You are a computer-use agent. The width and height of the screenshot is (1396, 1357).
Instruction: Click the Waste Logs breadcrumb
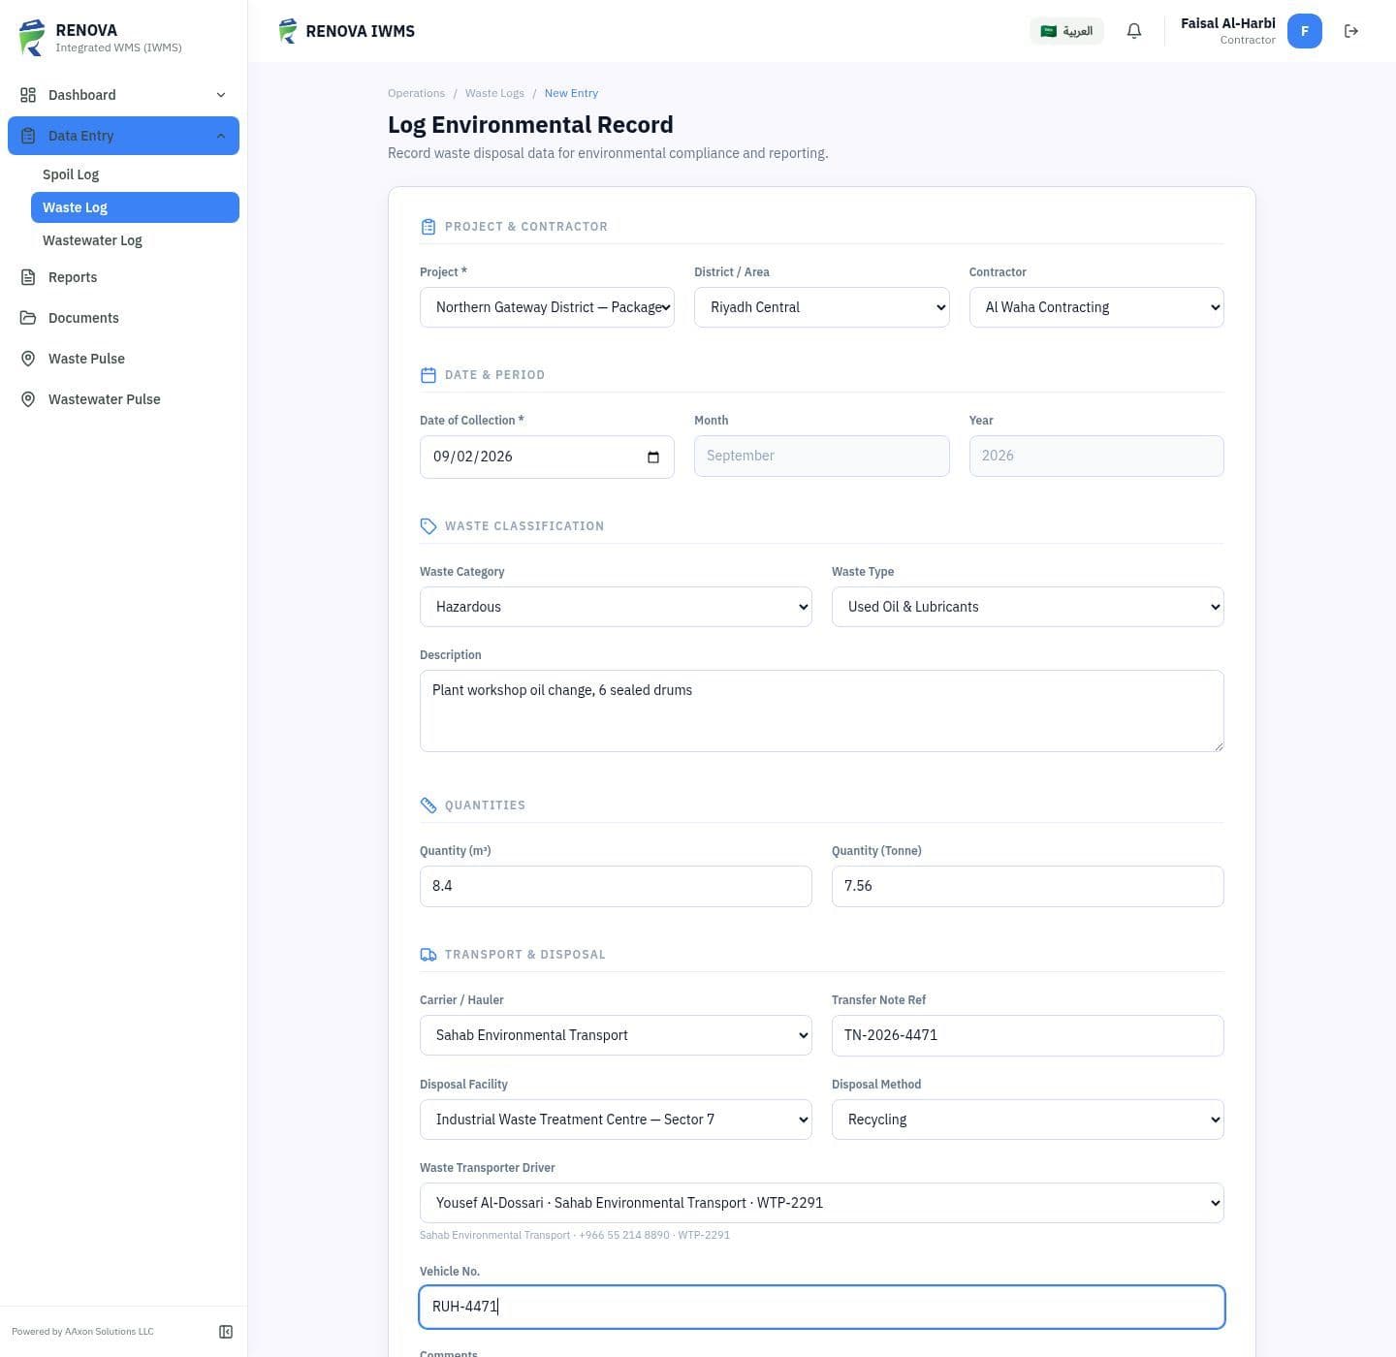click(494, 93)
